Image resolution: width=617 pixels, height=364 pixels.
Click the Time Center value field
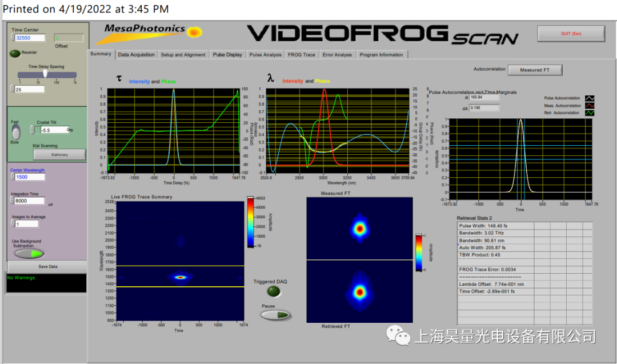point(30,38)
